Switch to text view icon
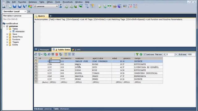This screenshot has width=198, height=111. [73, 54]
